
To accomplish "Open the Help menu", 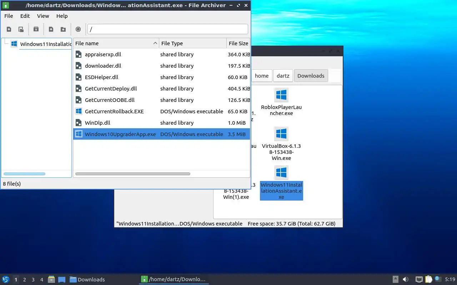I will [x=62, y=16].
